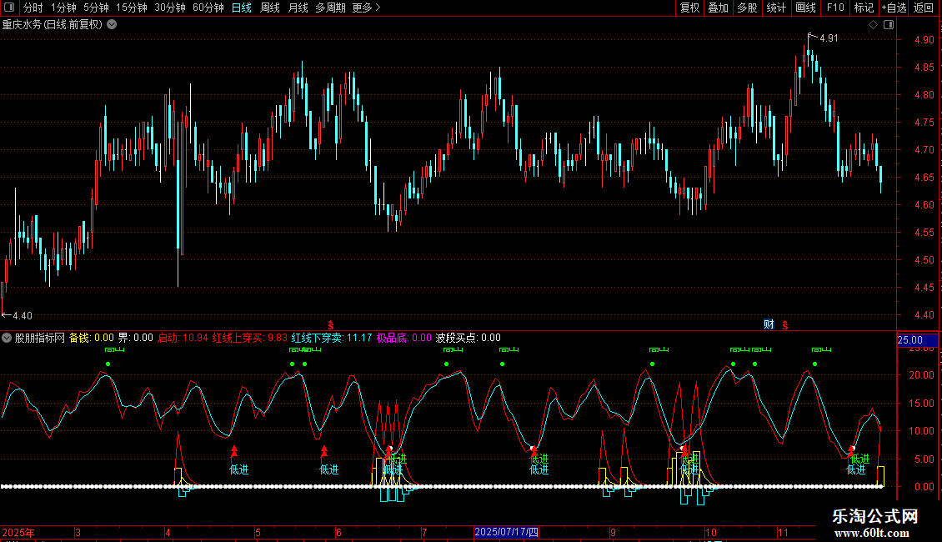This screenshot has height=542, width=942.
Task: Open the 画线 drawing tools
Action: click(805, 8)
